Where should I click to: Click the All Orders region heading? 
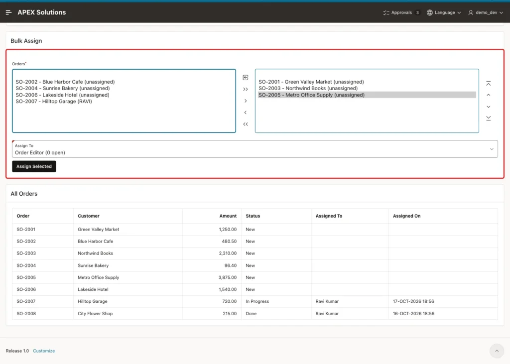point(24,194)
